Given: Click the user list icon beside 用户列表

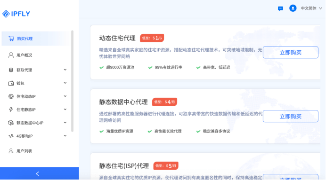Looking at the screenshot, I should [11, 151].
